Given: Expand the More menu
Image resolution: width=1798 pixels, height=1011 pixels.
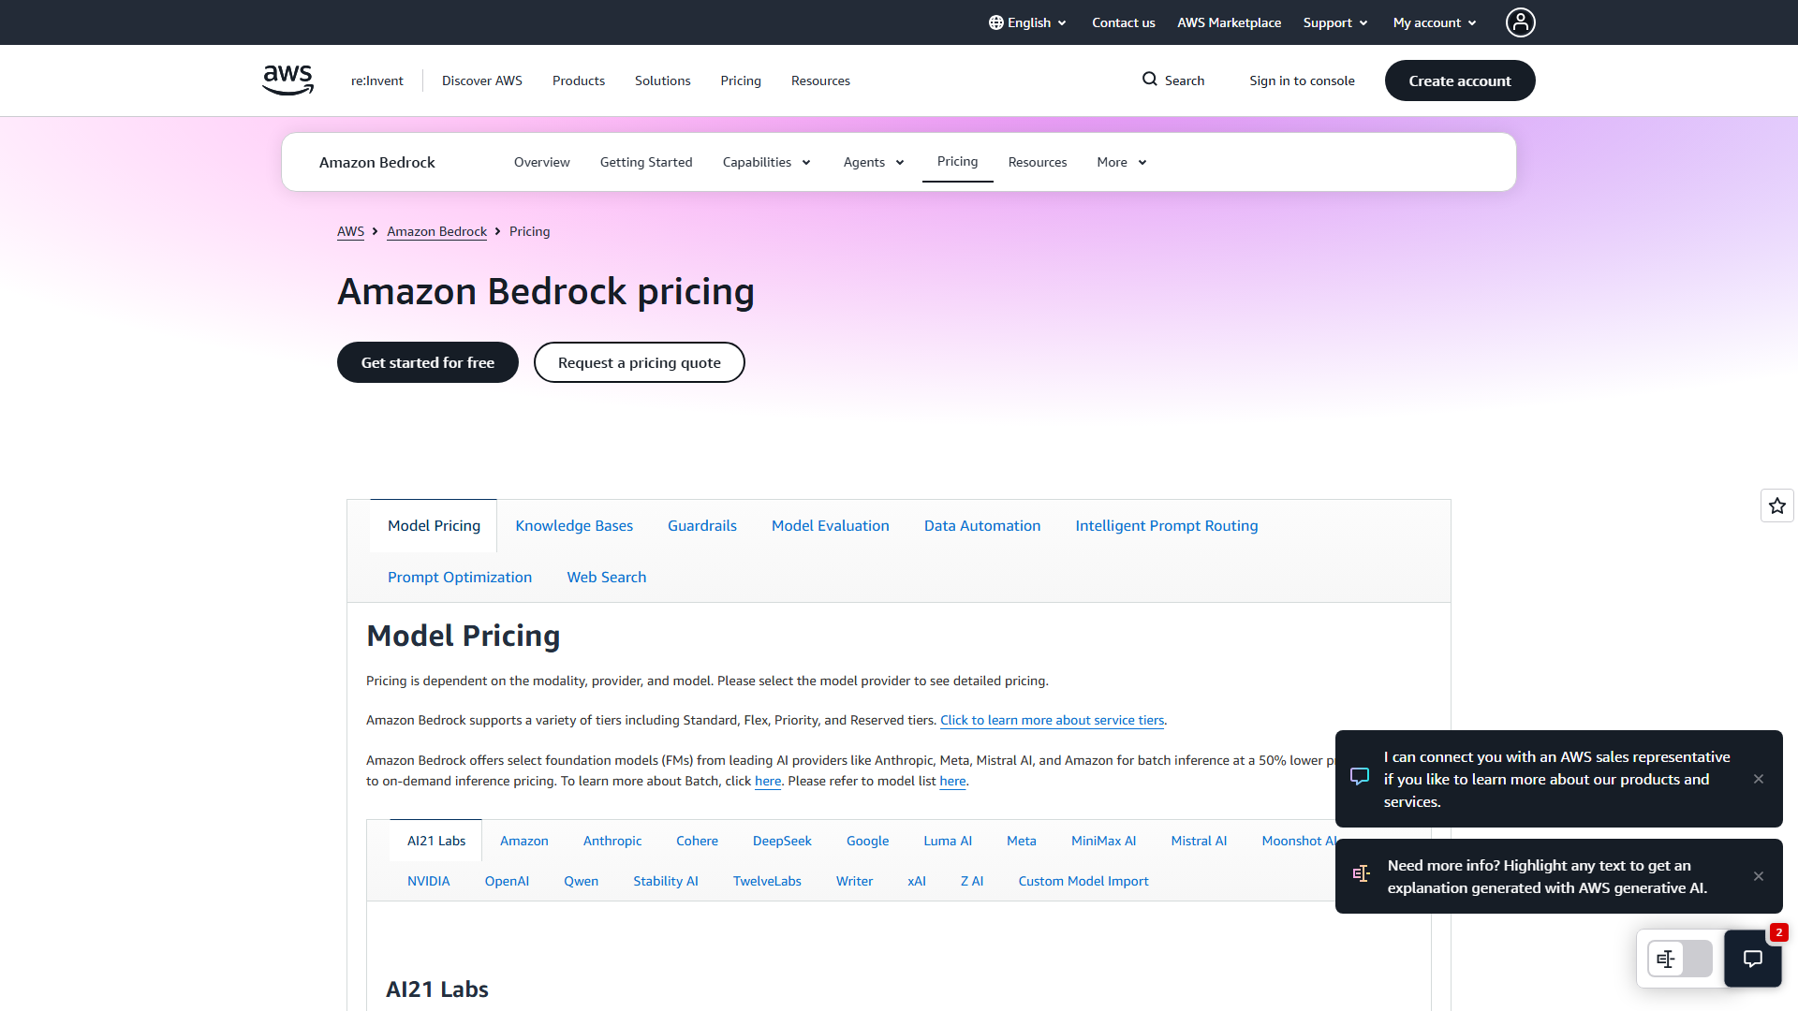Looking at the screenshot, I should click(1121, 162).
